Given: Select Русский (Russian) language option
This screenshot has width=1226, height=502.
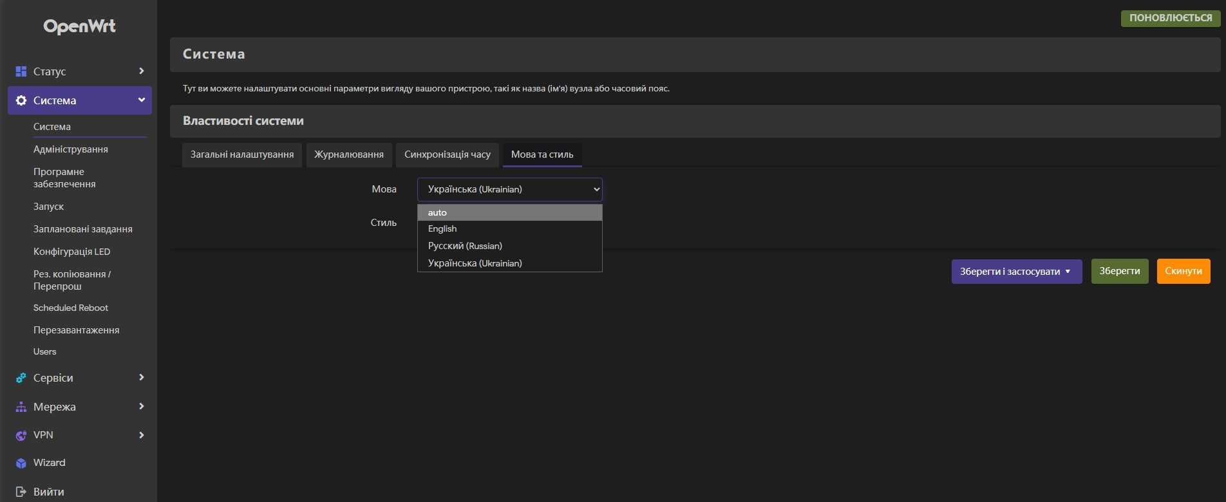Looking at the screenshot, I should click(510, 246).
